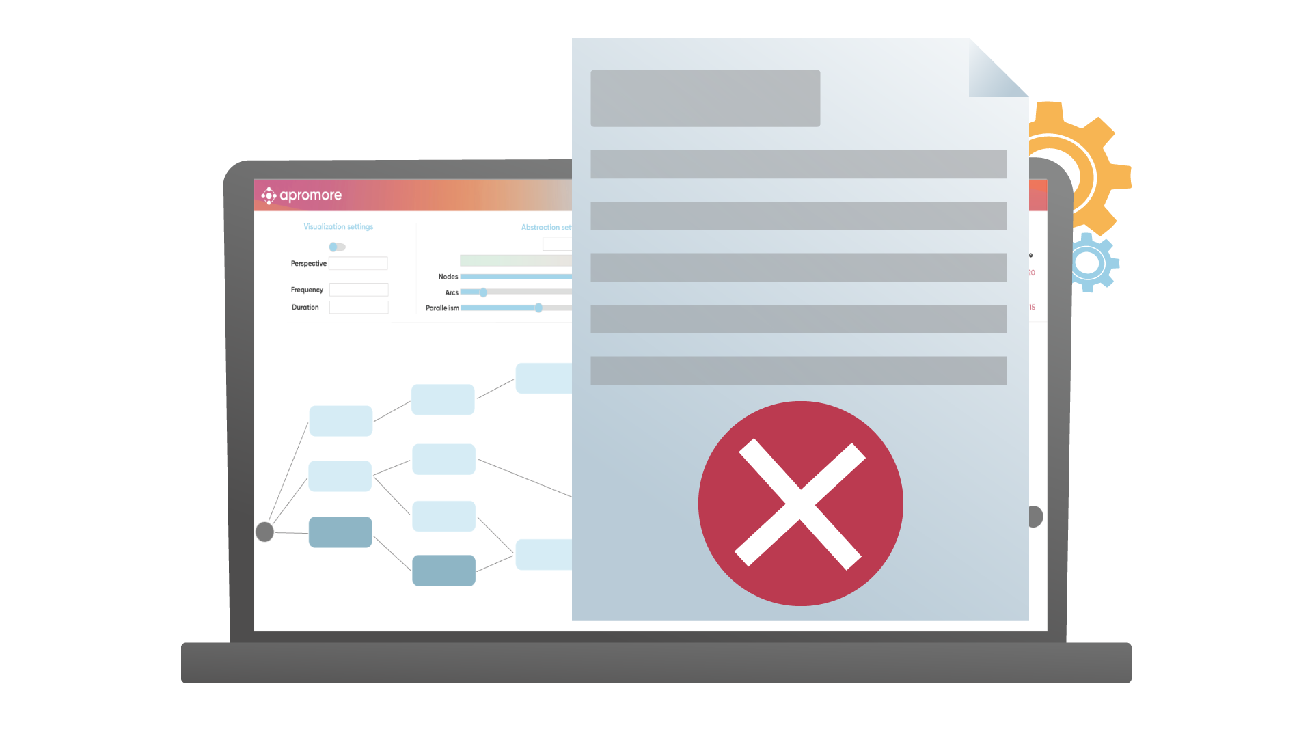
Task: Adjust the Arcs abstraction slider
Action: [483, 292]
